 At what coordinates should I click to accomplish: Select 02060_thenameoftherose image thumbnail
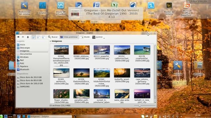pos(61,50)
